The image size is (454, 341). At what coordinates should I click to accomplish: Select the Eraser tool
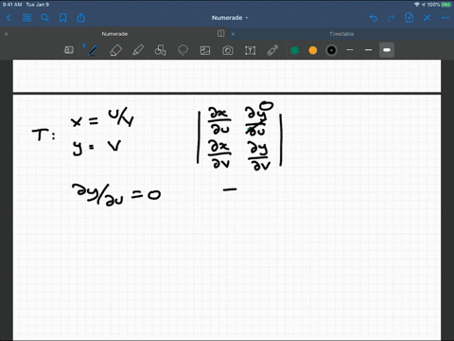point(115,50)
